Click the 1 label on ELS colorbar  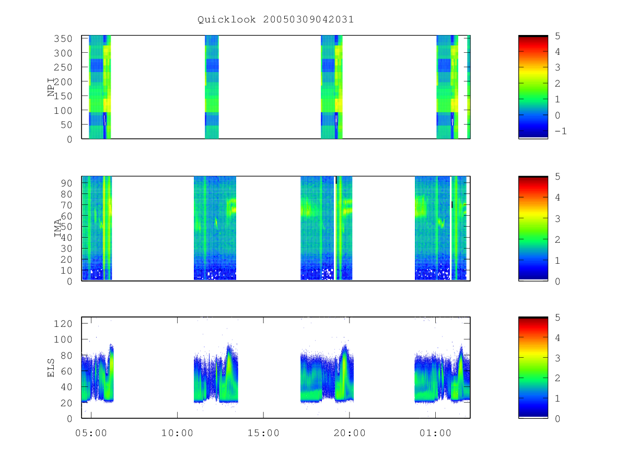(557, 398)
